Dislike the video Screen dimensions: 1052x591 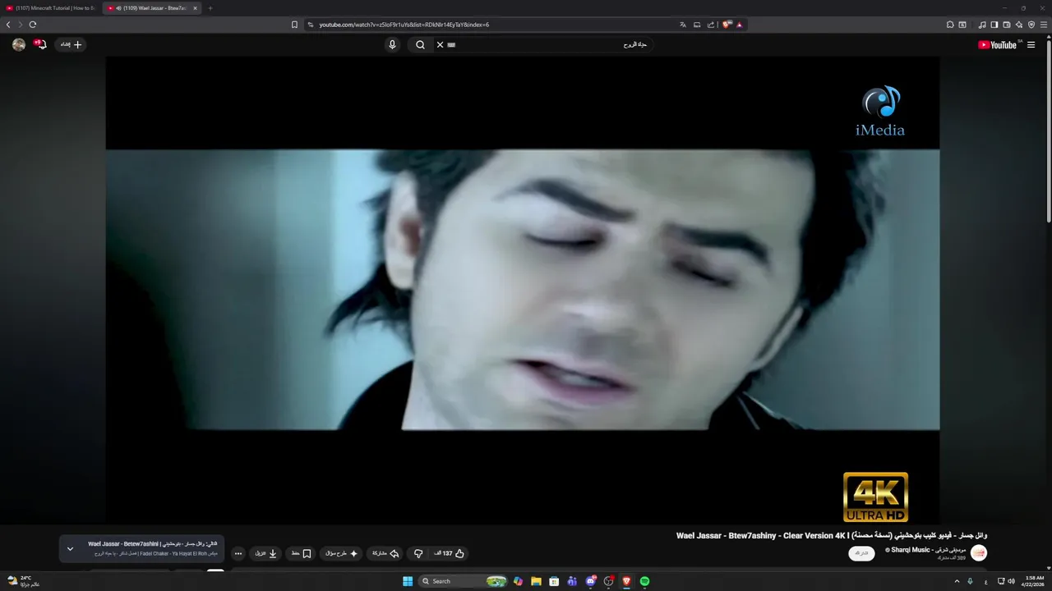pos(418,553)
